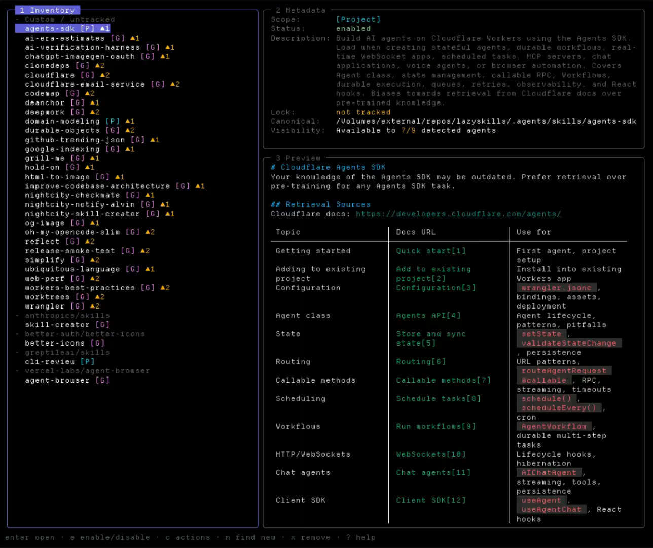Screen dimensions: 653x548
Task: Select clonedeps in the inventory list
Action: (x=65, y=66)
